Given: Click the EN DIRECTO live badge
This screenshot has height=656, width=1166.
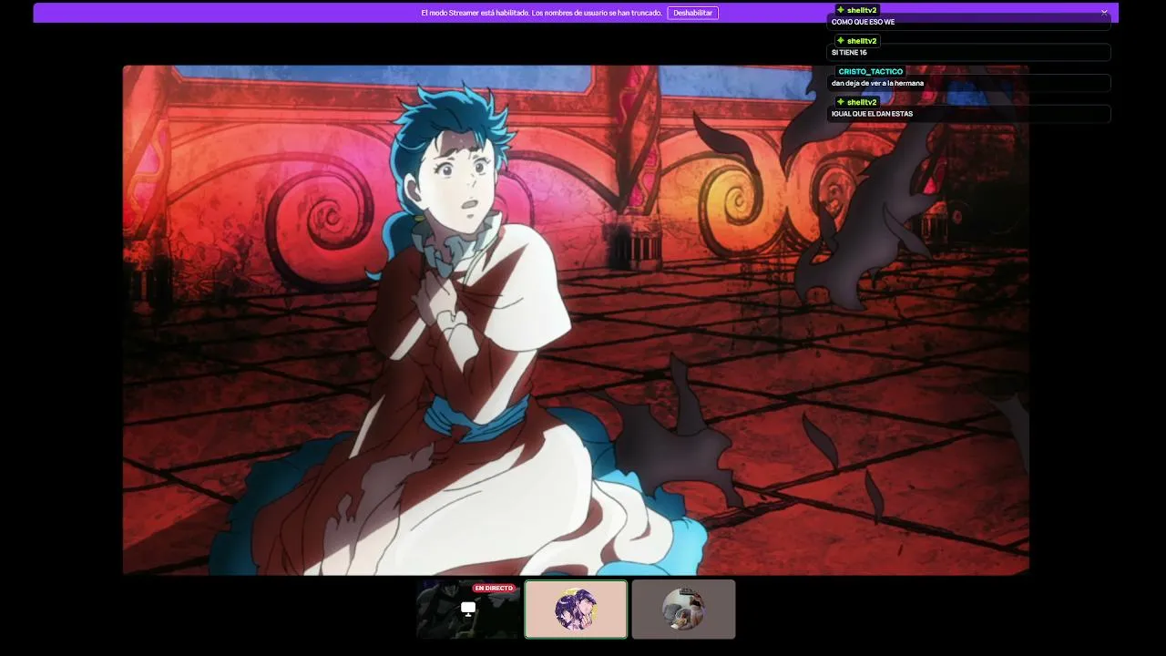Looking at the screenshot, I should [494, 588].
